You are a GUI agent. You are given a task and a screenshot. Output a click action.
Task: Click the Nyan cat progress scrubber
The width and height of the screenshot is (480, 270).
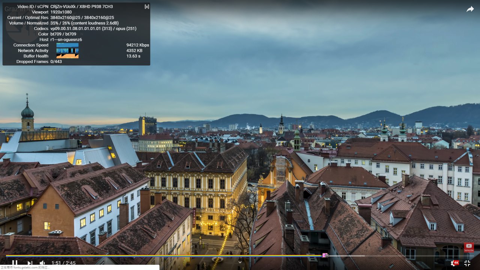point(325,255)
